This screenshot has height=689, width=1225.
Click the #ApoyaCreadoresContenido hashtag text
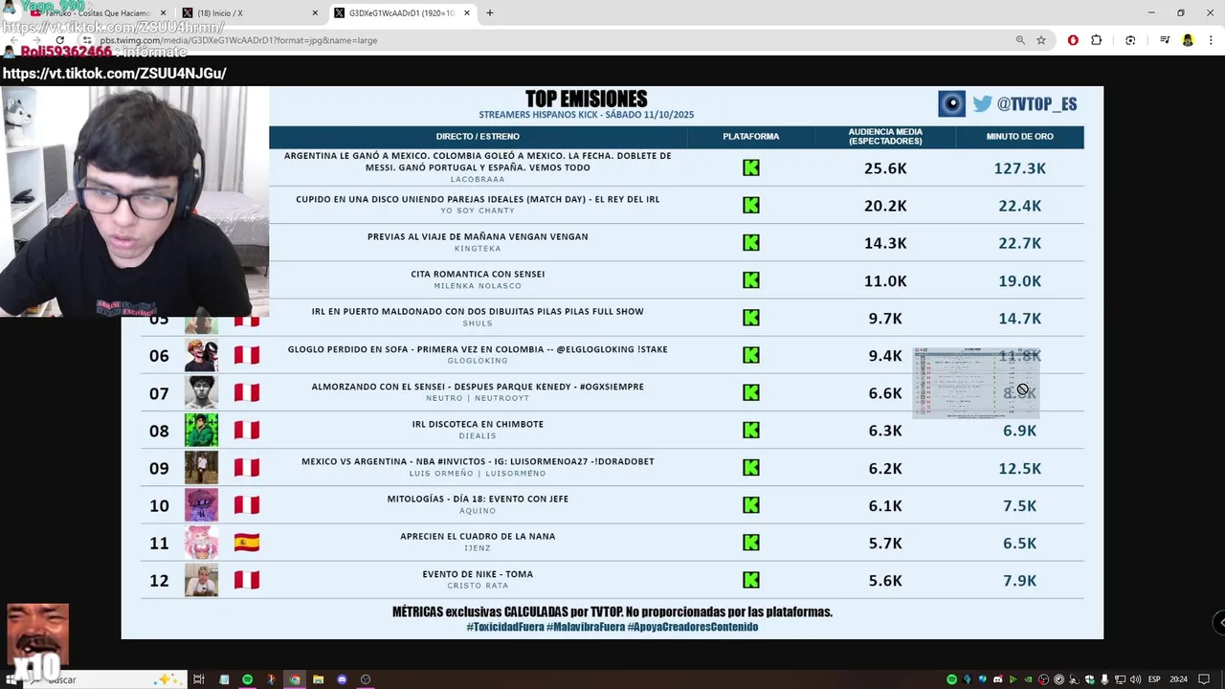tap(693, 627)
